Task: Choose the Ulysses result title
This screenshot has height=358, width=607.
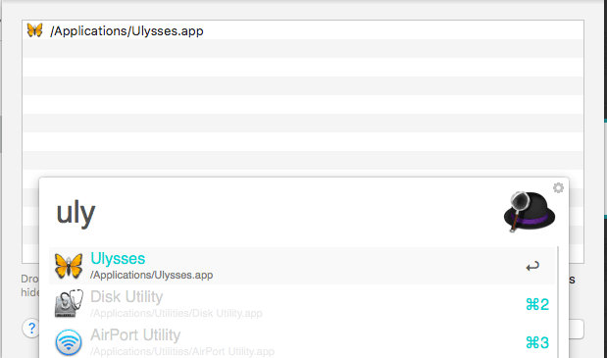Action: point(118,259)
